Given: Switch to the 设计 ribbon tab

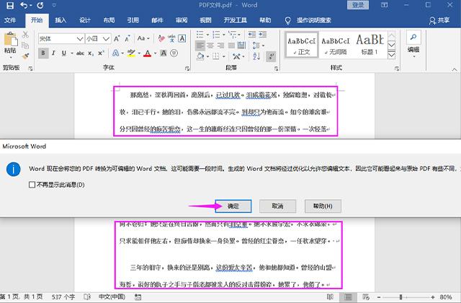Looking at the screenshot, I should (85, 20).
